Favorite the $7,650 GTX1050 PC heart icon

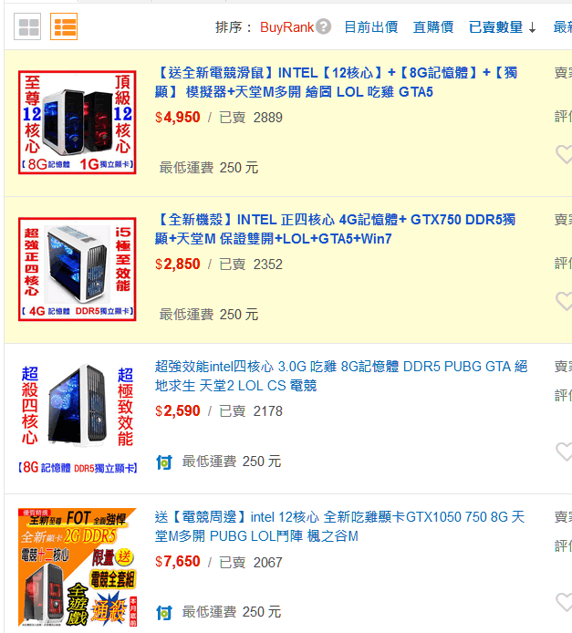pyautogui.click(x=565, y=602)
